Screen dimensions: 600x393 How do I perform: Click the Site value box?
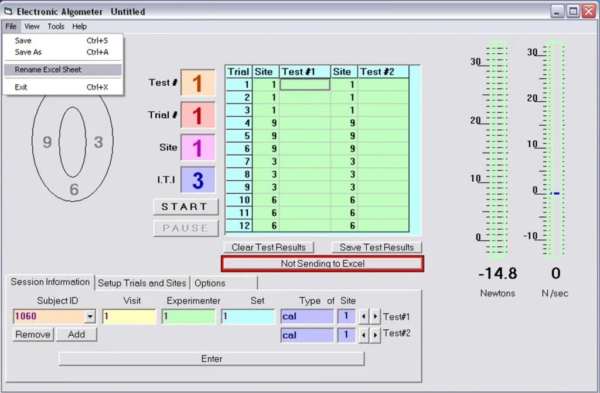(198, 147)
